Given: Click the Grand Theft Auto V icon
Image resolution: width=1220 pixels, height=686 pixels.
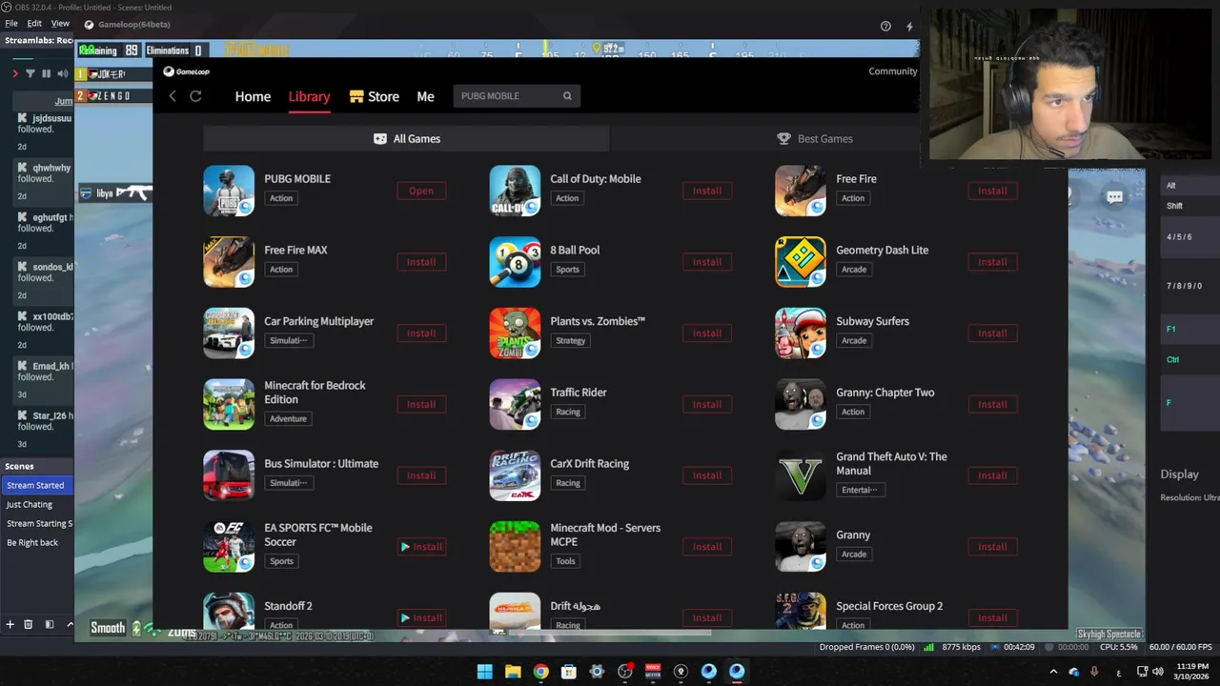Looking at the screenshot, I should pos(801,475).
